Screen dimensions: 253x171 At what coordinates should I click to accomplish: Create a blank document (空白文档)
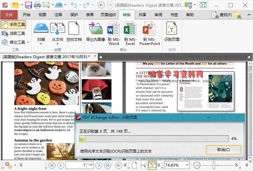click(74, 28)
